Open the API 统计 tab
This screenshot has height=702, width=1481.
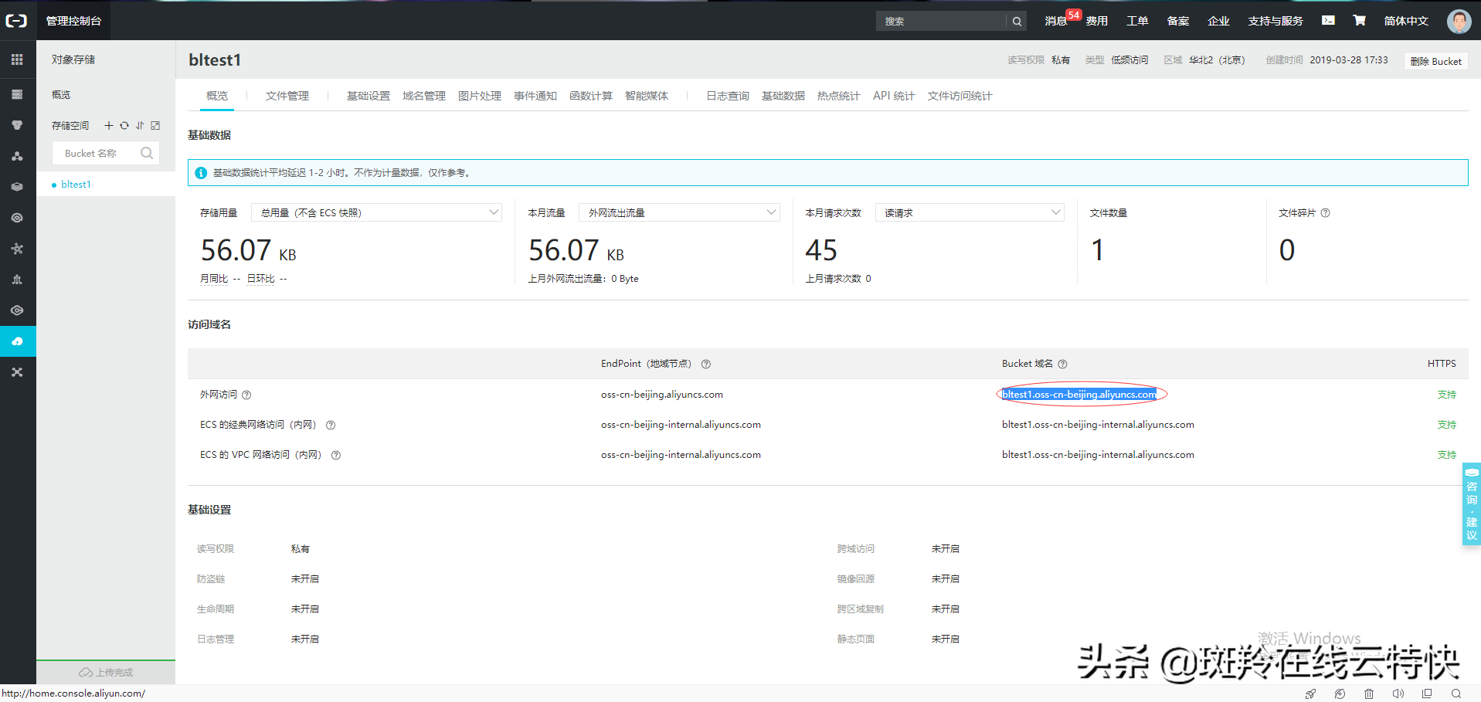click(894, 96)
